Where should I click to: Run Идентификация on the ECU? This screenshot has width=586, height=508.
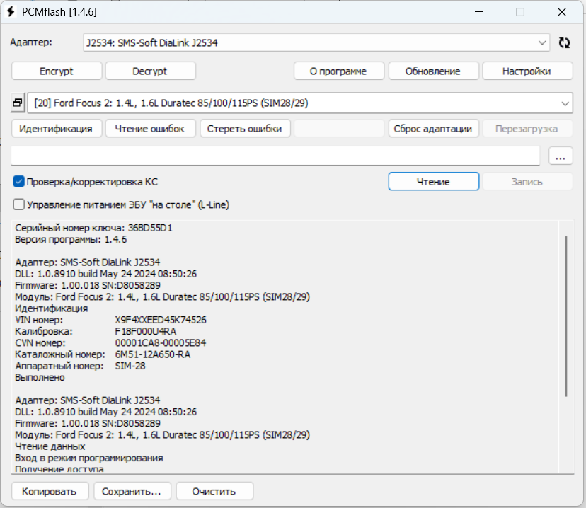(x=56, y=129)
